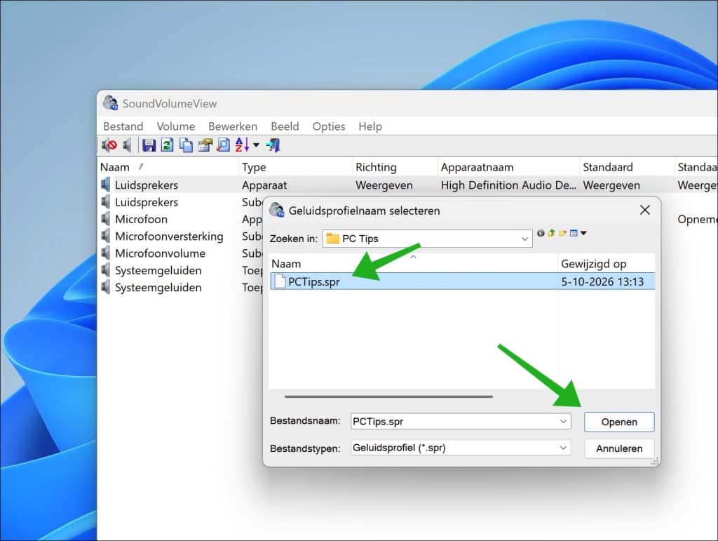Refresh the list with the green-arrow icon
The width and height of the screenshot is (718, 541).
pyautogui.click(x=167, y=146)
